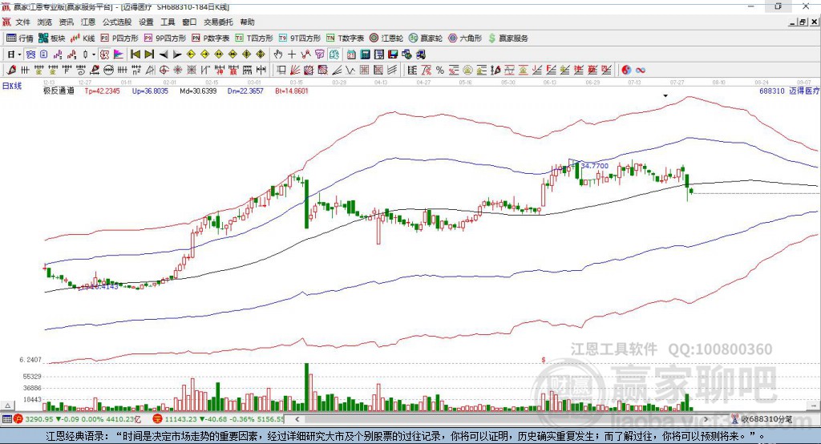Click the grid table icon in status bar
821x444 pixels.
6,419
